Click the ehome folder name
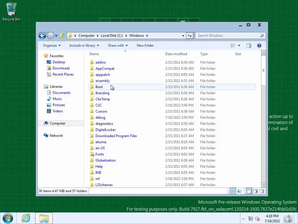 pyautogui.click(x=101, y=142)
